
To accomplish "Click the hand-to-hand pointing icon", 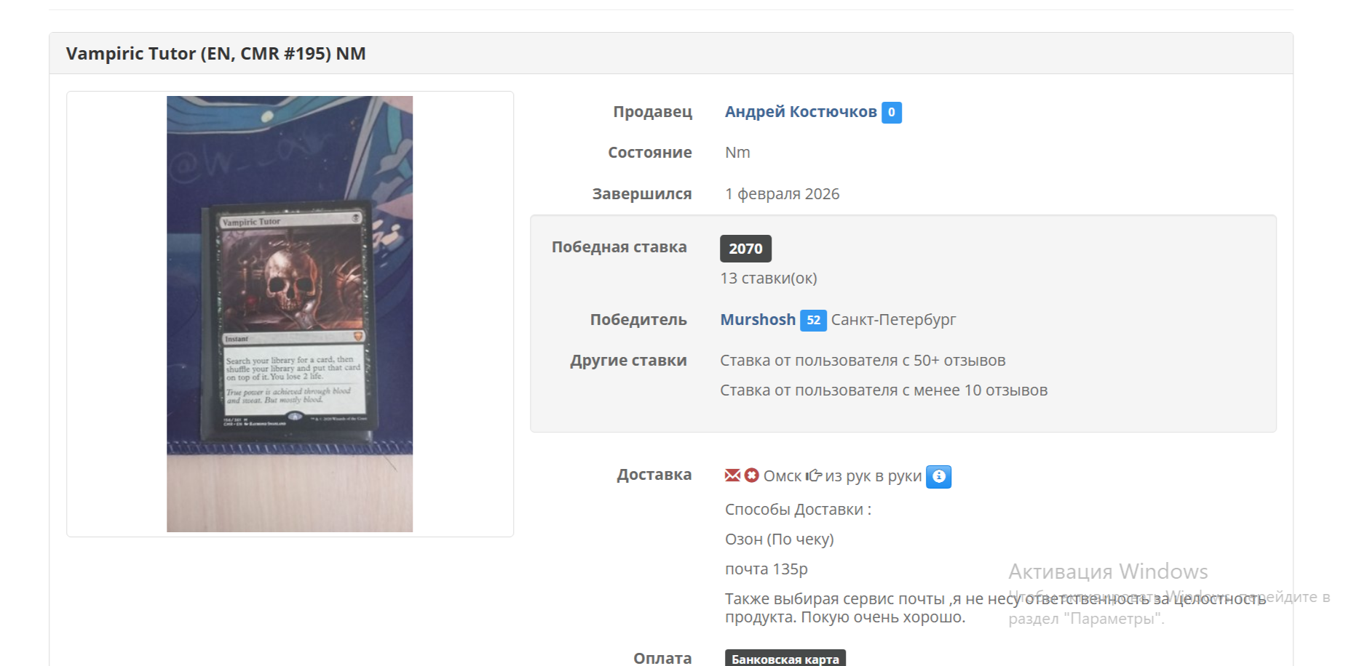I will [x=814, y=476].
